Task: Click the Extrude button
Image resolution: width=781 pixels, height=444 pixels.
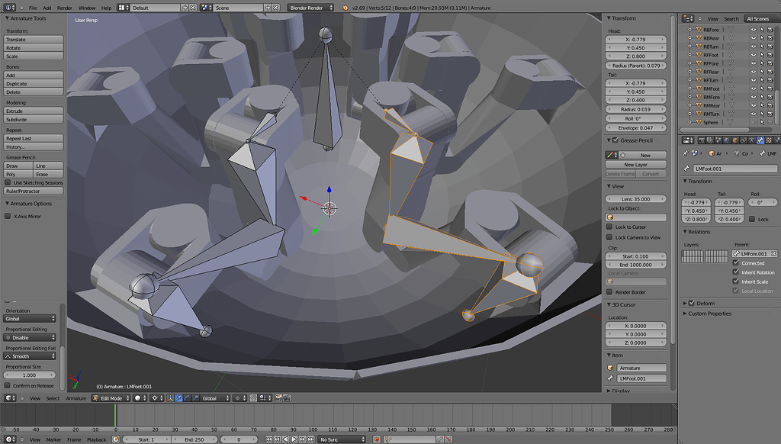Action: coord(34,111)
